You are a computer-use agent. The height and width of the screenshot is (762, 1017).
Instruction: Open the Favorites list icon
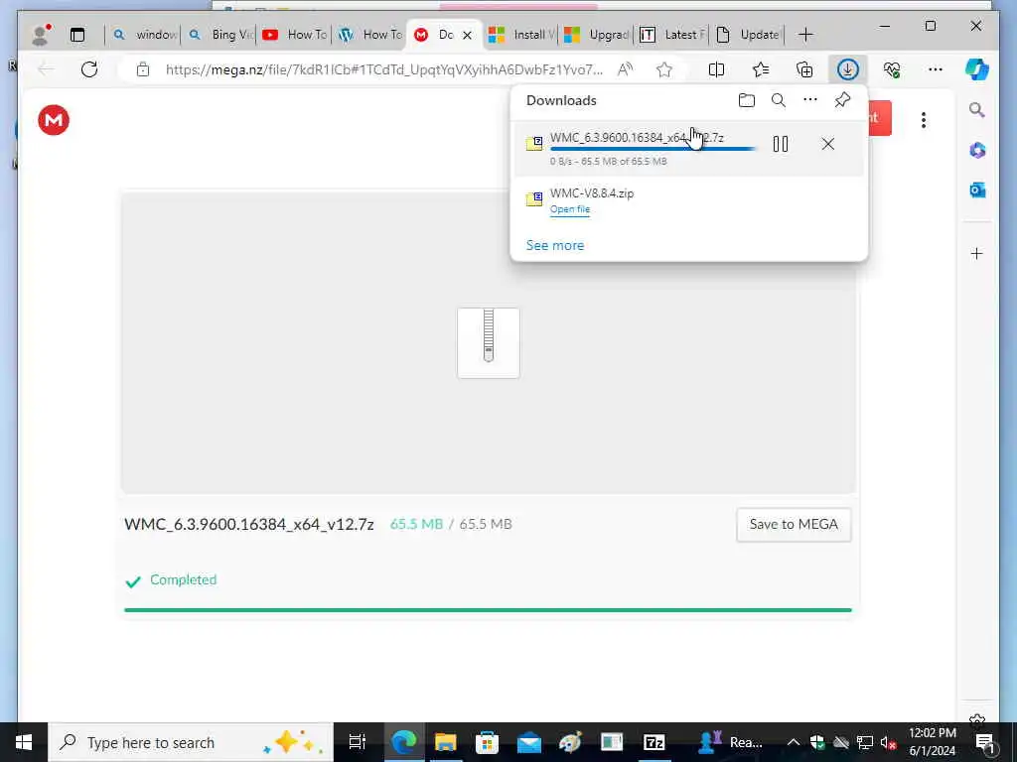(x=761, y=69)
